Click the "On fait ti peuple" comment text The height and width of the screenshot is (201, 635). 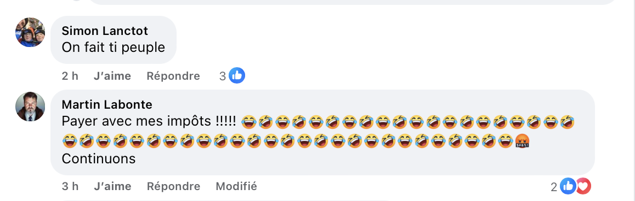pyautogui.click(x=114, y=48)
